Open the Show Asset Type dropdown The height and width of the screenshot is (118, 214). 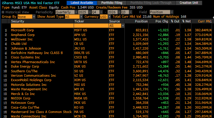pyautogui.click(x=74, y=17)
